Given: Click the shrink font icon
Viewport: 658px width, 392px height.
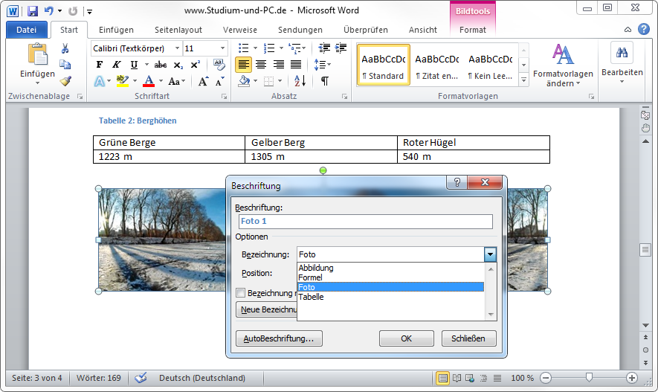Looking at the screenshot, I should click(219, 81).
